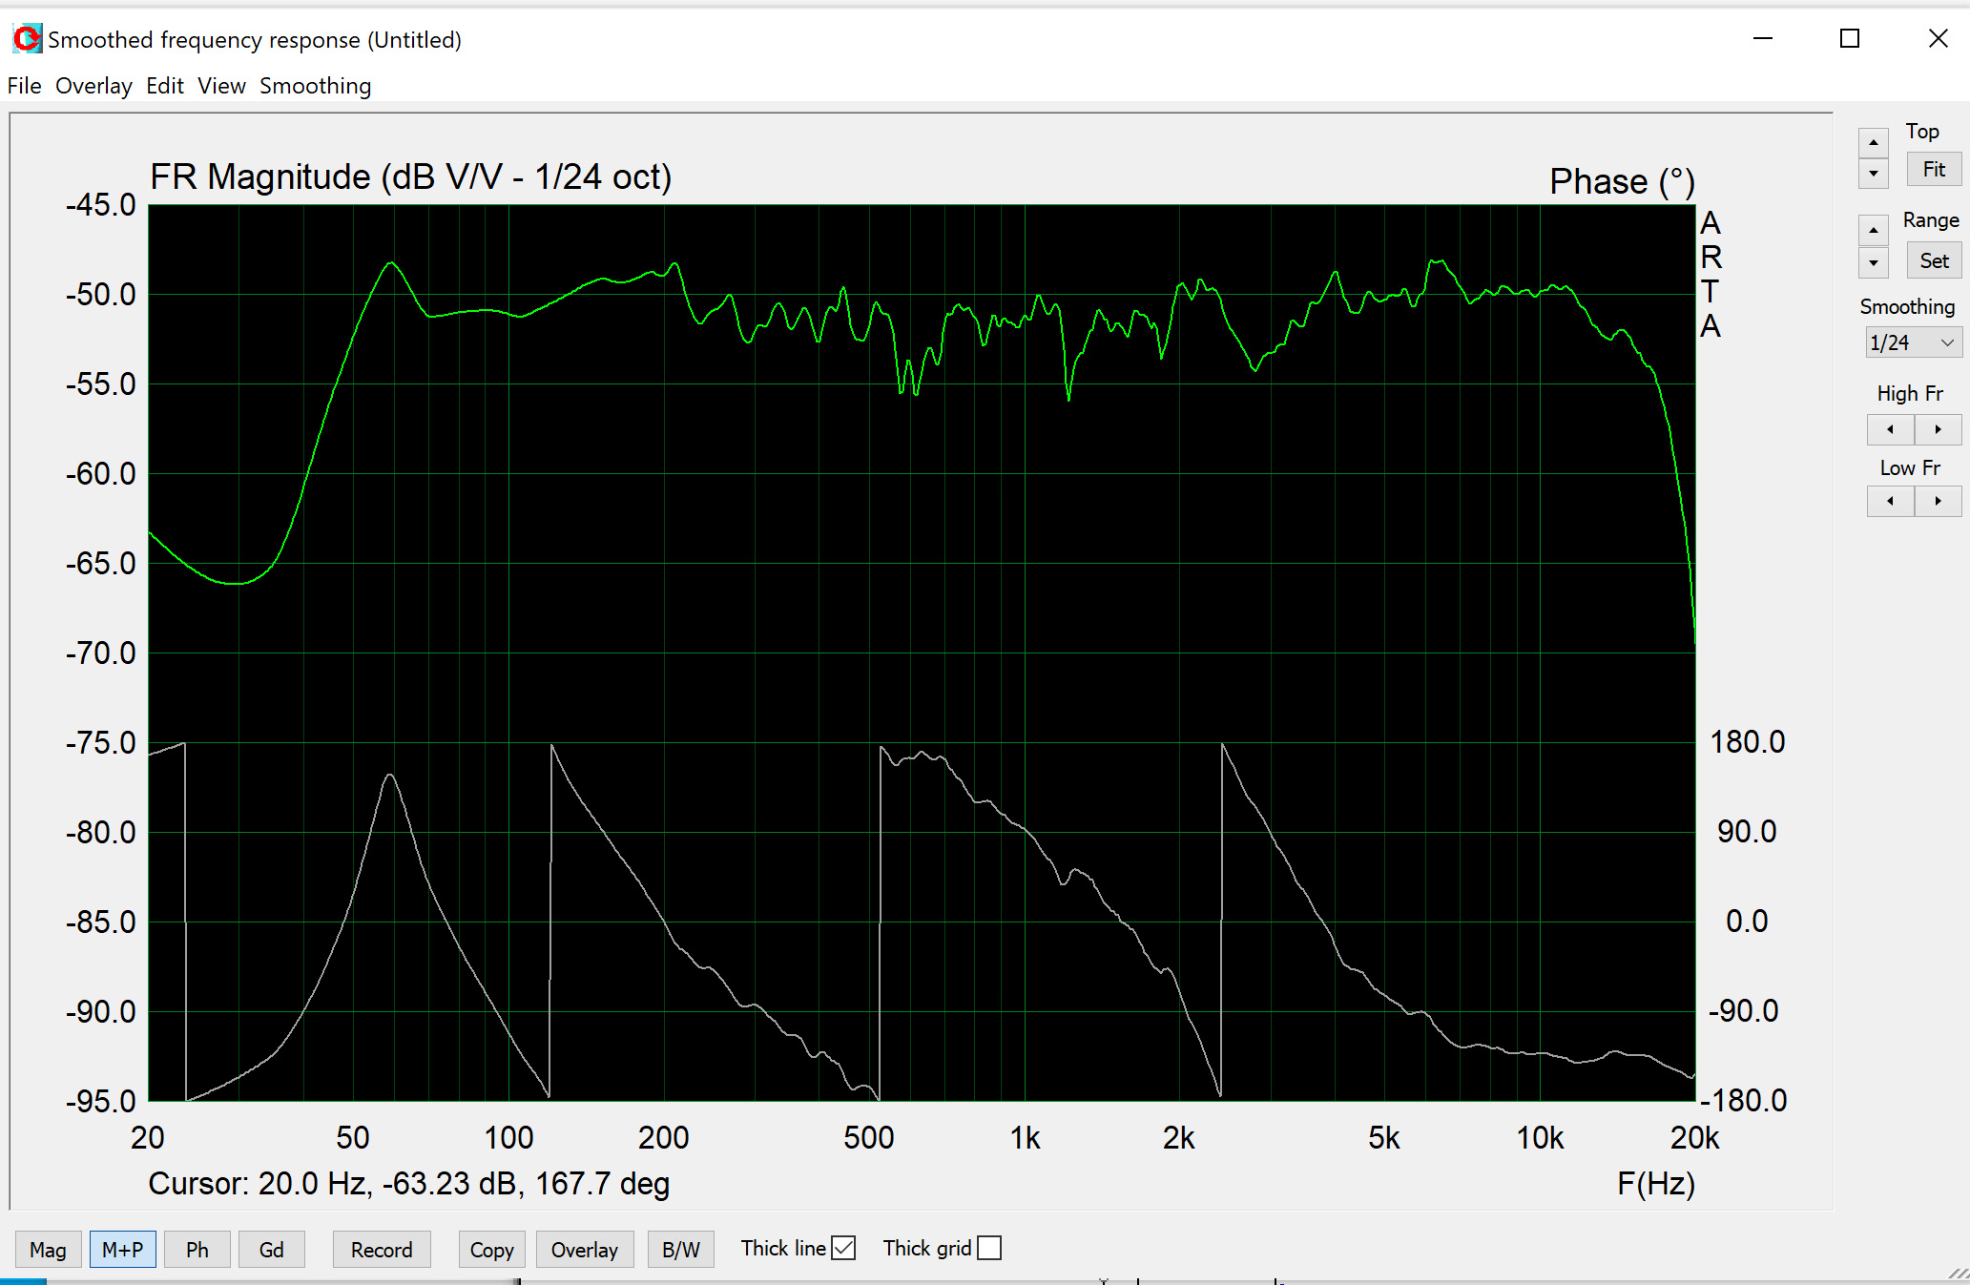Viewport: 1970px width, 1285px height.
Task: Maximize the frequency response window
Action: click(1850, 39)
